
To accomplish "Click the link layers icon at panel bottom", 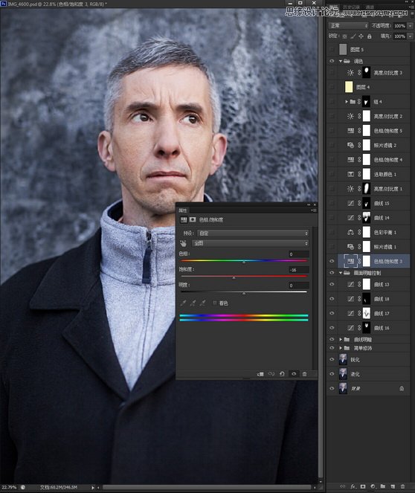I will pos(343,486).
